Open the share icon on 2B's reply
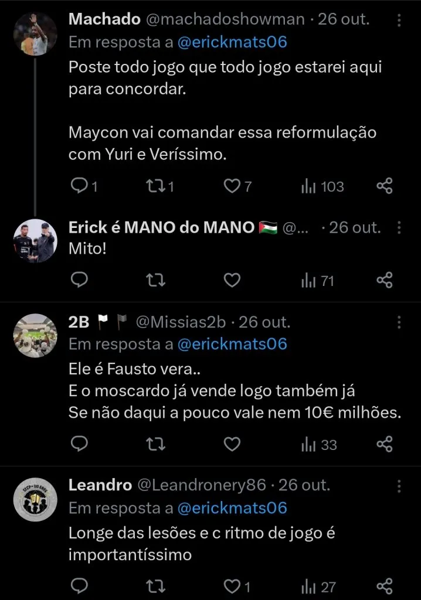Viewport: 421px width, 600px height. (385, 445)
